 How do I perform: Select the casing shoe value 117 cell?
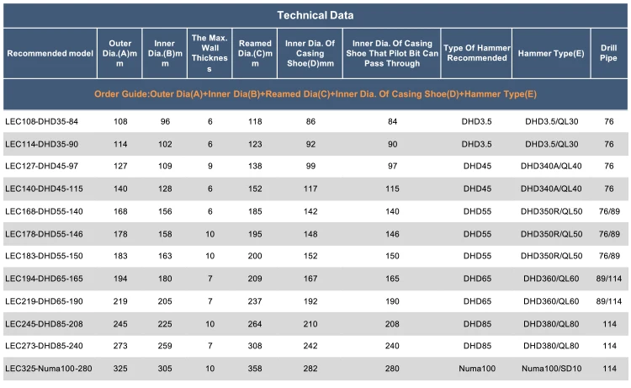[310, 189]
